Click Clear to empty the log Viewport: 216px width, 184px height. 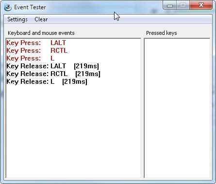[x=41, y=19]
